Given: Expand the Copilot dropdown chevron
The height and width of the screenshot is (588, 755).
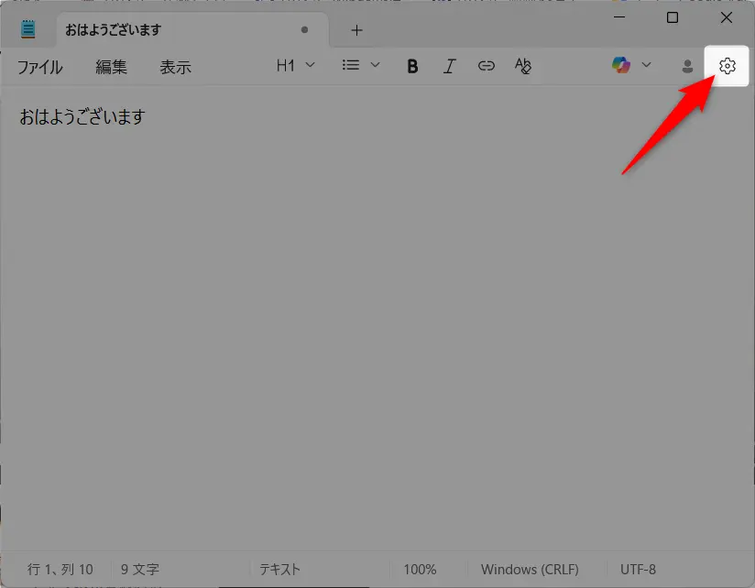Looking at the screenshot, I should click(x=646, y=64).
